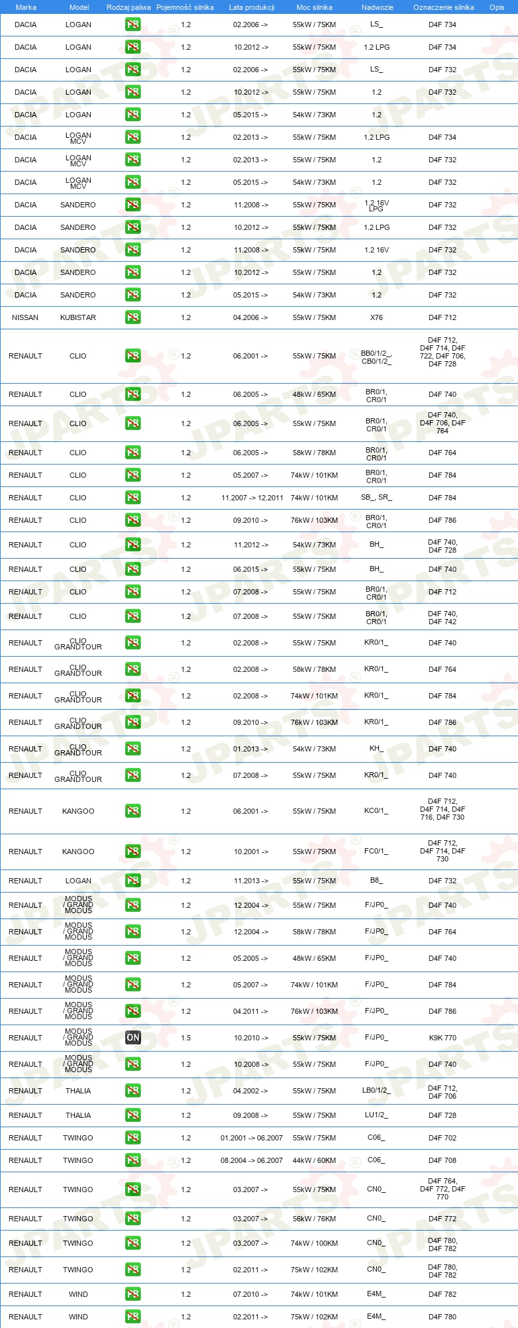518x1328 pixels.
Task: Click the D4F 702 engine code
Action: (x=442, y=1138)
